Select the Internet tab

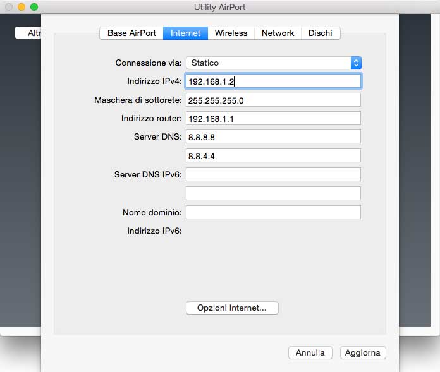pos(185,33)
